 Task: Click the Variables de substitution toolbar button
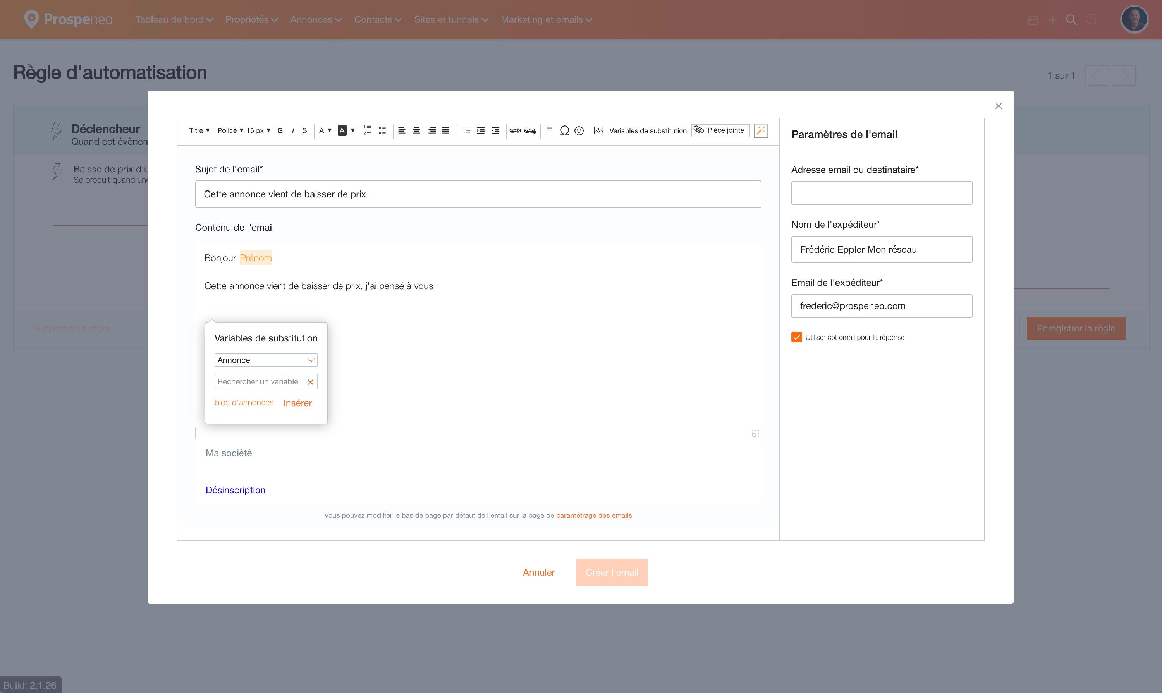click(x=648, y=131)
